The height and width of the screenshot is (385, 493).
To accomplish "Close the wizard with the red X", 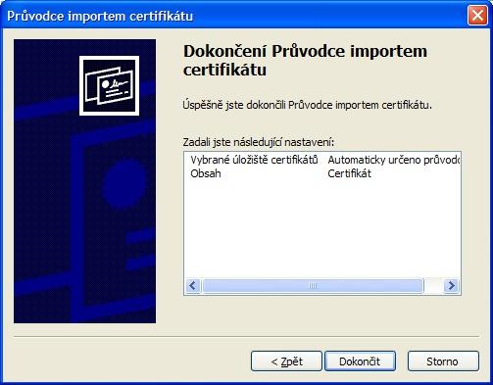I will [477, 16].
